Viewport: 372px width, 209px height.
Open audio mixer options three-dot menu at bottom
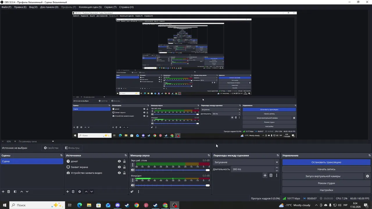click(138, 192)
